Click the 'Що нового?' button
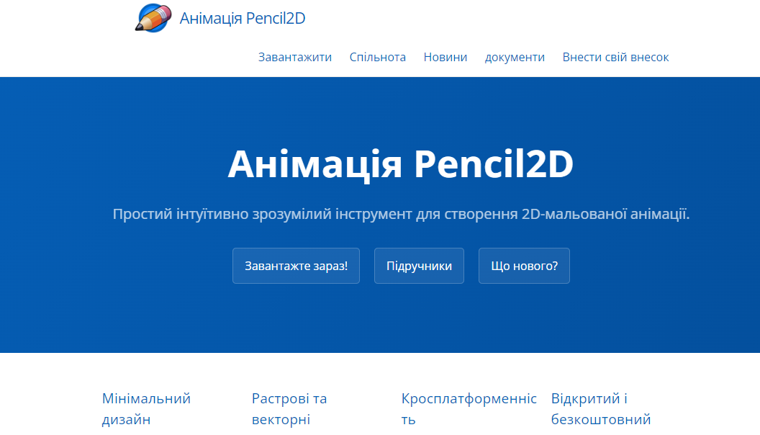This screenshot has height=435, width=760. [524, 266]
